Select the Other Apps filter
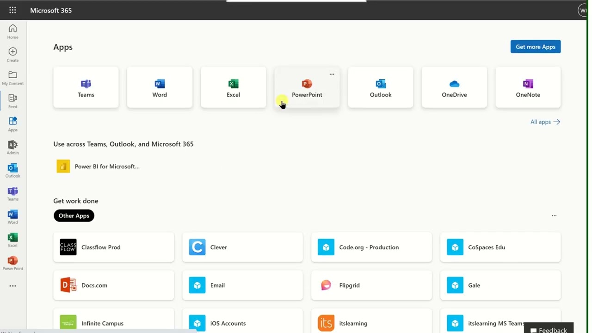Viewport: 592px width, 333px height. (x=74, y=216)
